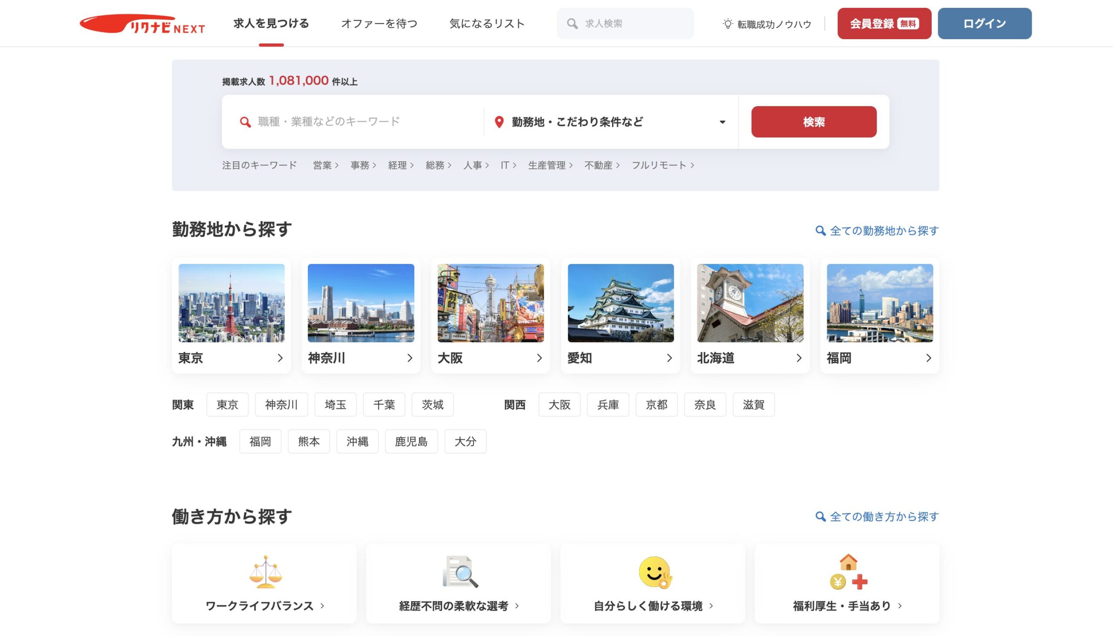Select the 大阪 Tsutenkaku thumbnail image

490,303
